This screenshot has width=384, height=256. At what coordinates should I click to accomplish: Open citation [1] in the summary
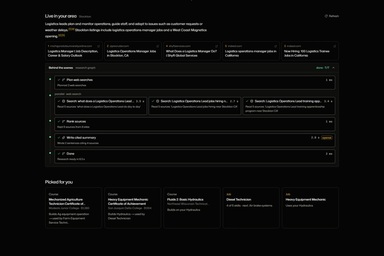tap(70, 29)
